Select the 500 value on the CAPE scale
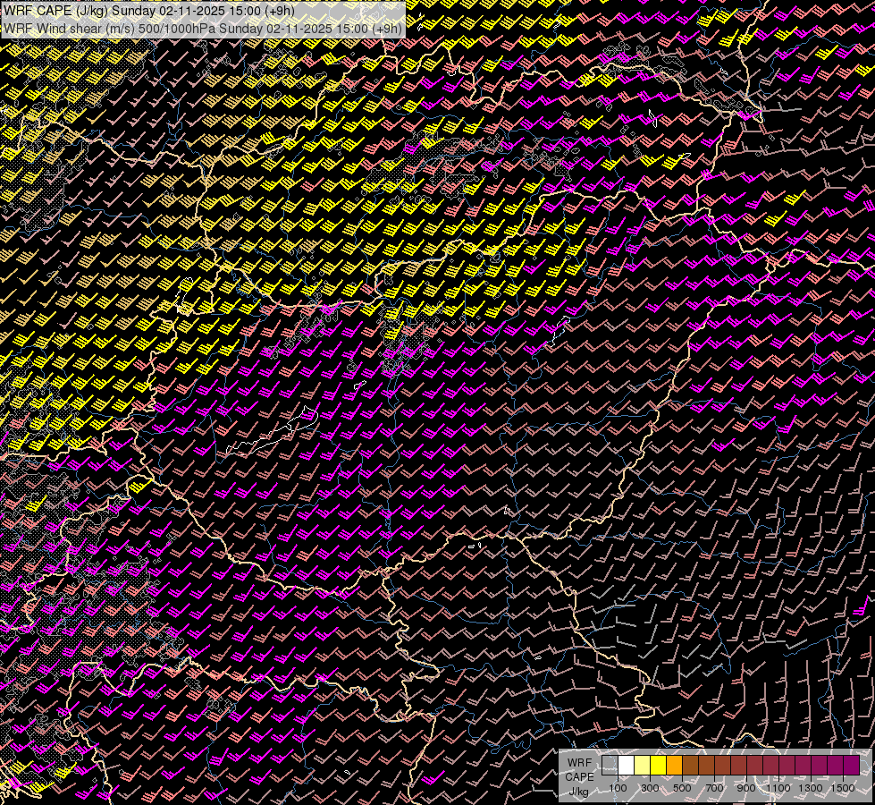This screenshot has height=805, width=875. pos(682,788)
